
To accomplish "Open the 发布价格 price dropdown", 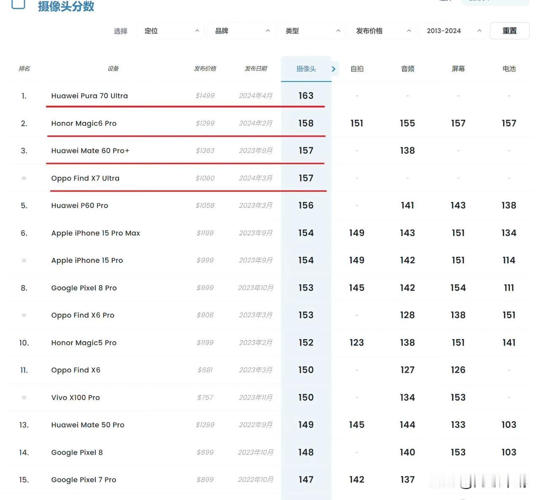I will (383, 31).
